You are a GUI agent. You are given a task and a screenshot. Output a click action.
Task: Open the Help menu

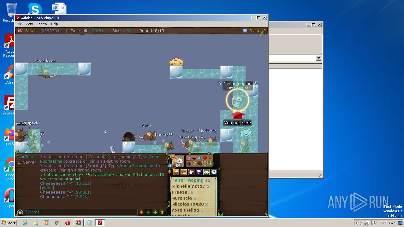(x=55, y=24)
